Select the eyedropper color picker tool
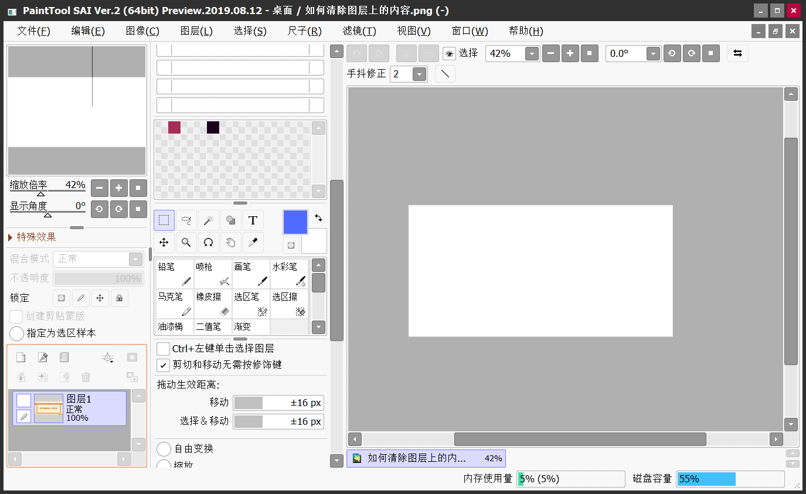 tap(253, 243)
